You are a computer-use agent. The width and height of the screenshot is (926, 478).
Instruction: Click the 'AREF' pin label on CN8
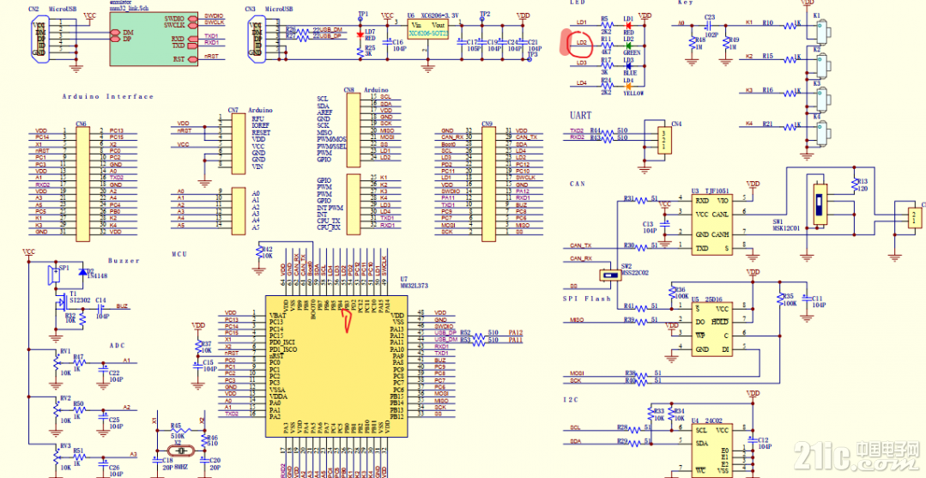[x=324, y=112]
